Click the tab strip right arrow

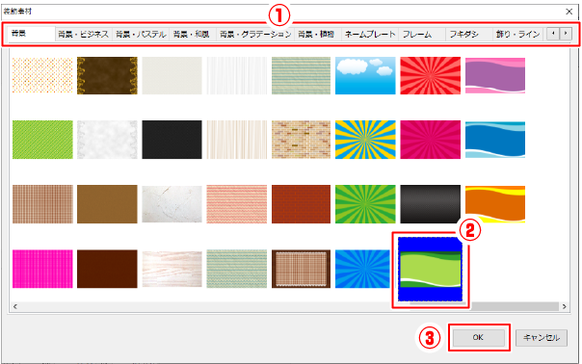click(x=566, y=34)
